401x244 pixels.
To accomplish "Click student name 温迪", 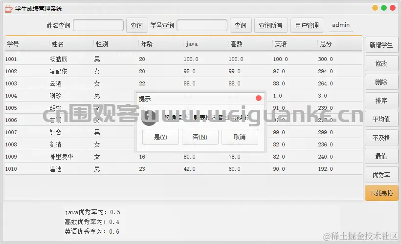I will 55,169.
